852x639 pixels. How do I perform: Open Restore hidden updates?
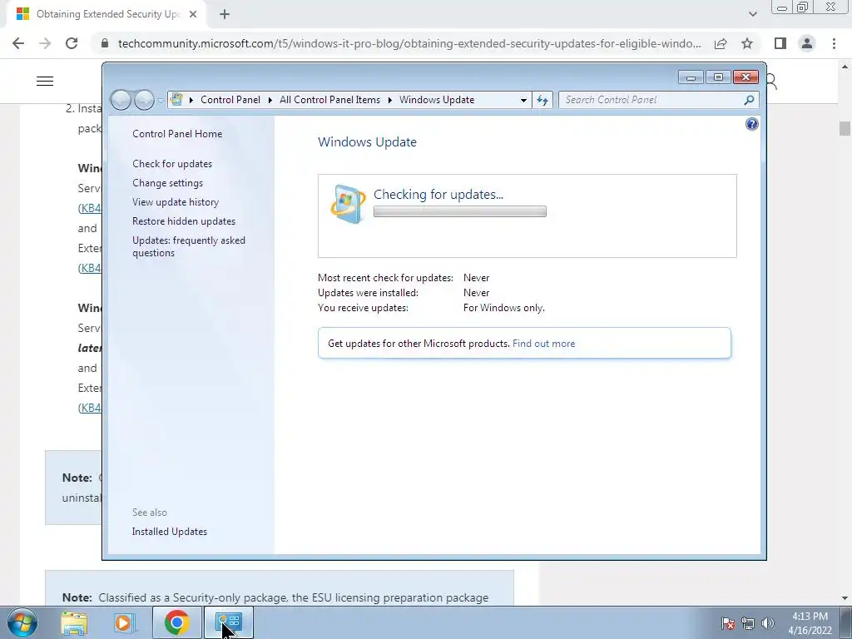coord(184,221)
